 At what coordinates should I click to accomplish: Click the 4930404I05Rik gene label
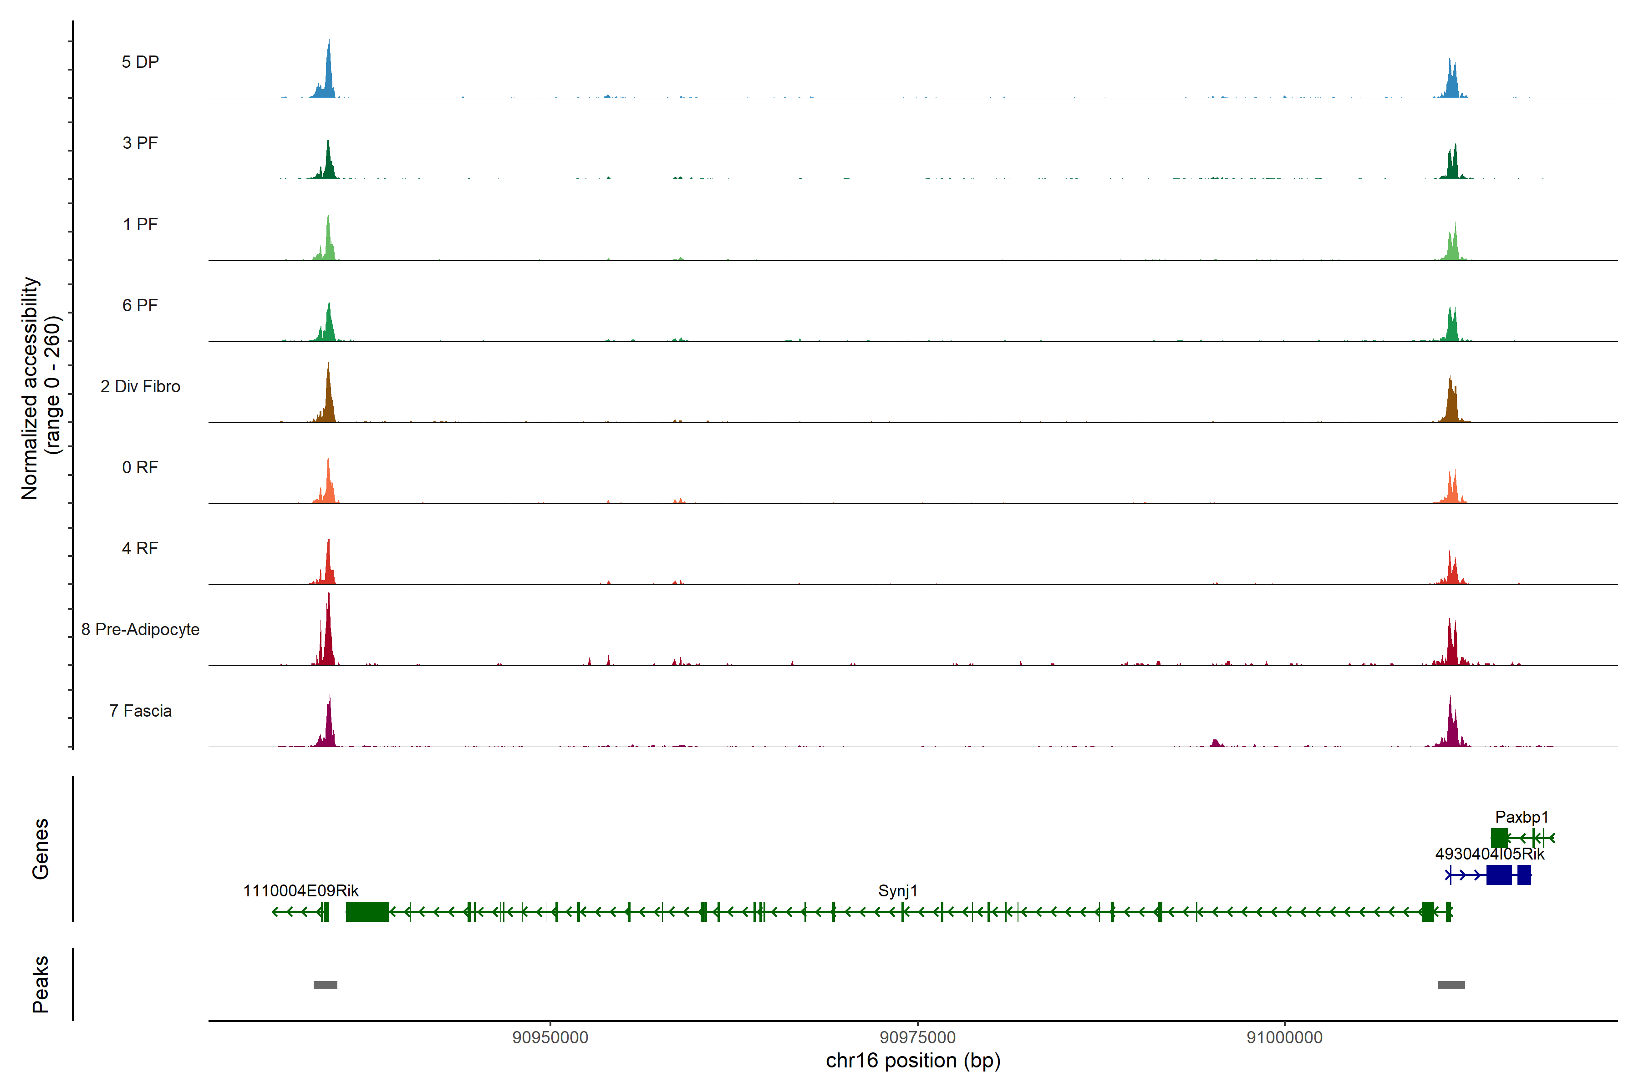click(x=1490, y=854)
